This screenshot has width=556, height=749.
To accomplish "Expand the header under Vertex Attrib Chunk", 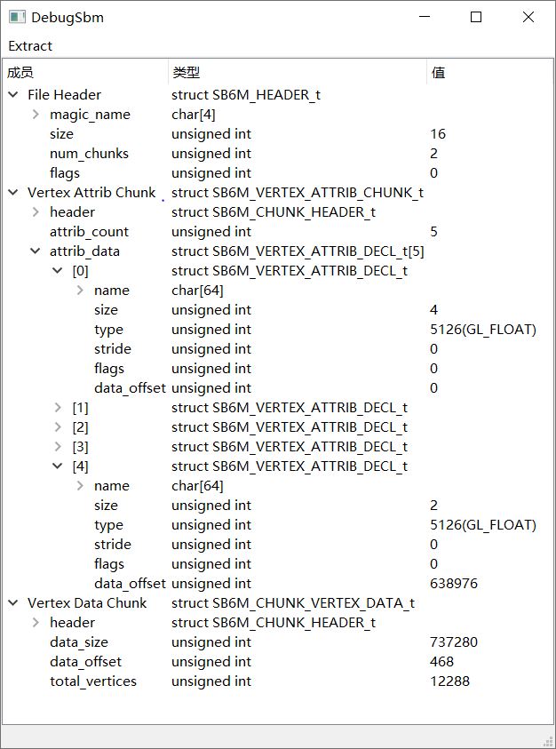I will [36, 211].
